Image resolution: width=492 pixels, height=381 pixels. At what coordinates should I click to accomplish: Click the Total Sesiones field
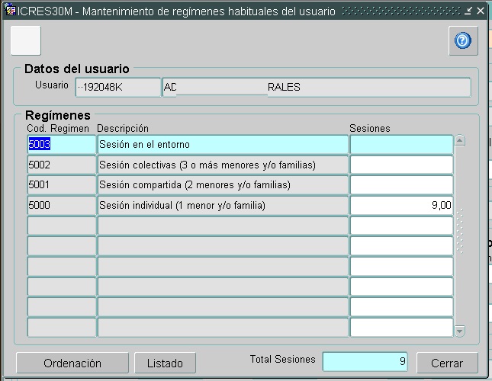365,362
